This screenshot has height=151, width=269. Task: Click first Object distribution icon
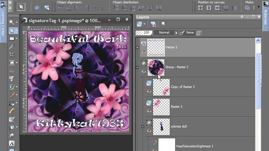[116, 8]
